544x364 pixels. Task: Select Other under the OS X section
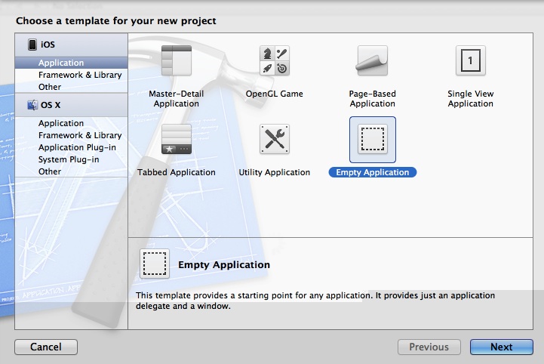(50, 171)
